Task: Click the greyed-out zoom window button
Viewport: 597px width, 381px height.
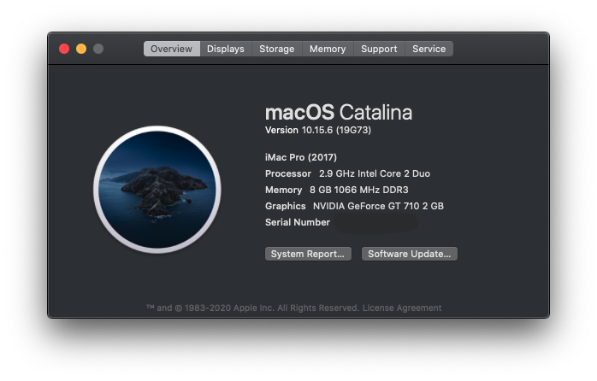Action: point(98,49)
